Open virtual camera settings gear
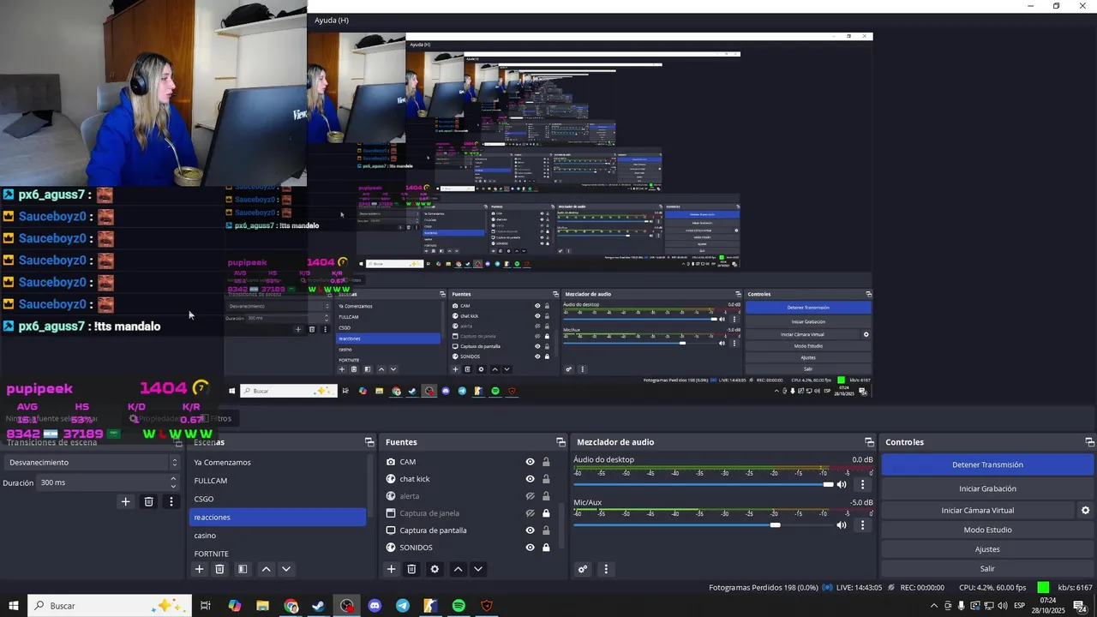The width and height of the screenshot is (1097, 617). pyautogui.click(x=1085, y=510)
